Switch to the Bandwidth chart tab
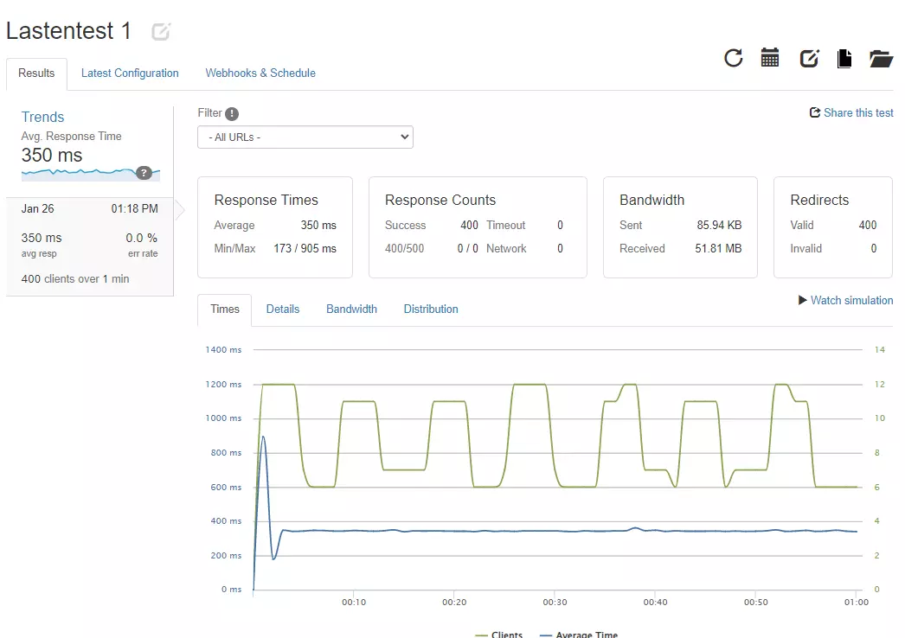The height and width of the screenshot is (638, 905). point(351,309)
